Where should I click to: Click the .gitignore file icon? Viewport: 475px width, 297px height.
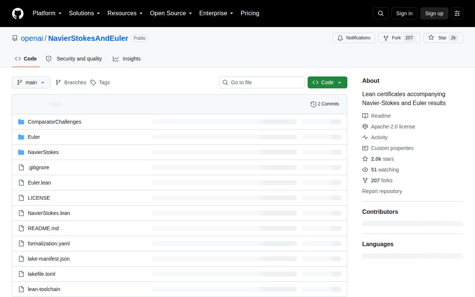(x=21, y=167)
